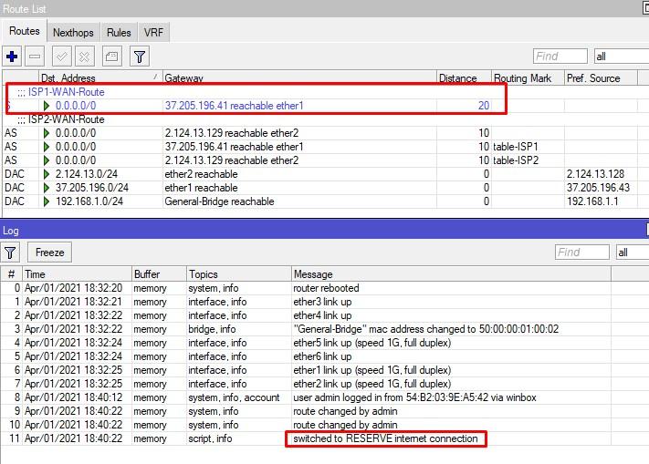
Task: Open the comment icon in Route List toolbar
Action: pyautogui.click(x=111, y=57)
